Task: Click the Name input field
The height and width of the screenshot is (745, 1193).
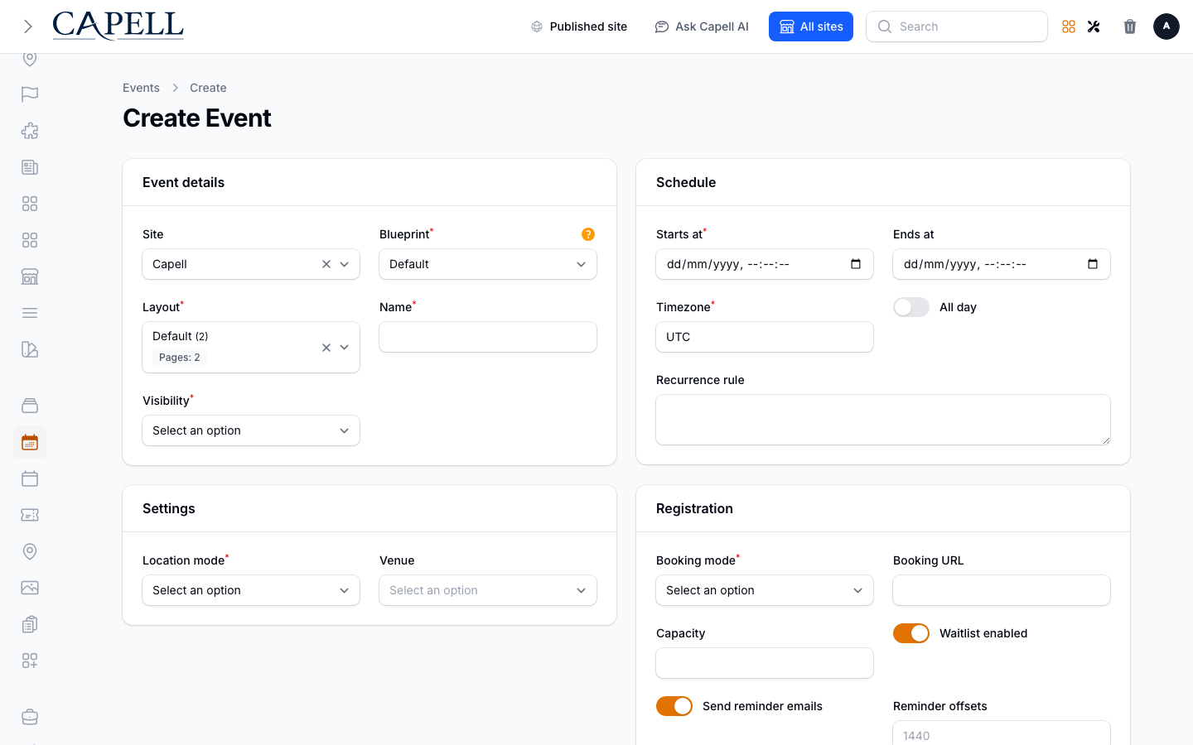Action: (x=488, y=337)
